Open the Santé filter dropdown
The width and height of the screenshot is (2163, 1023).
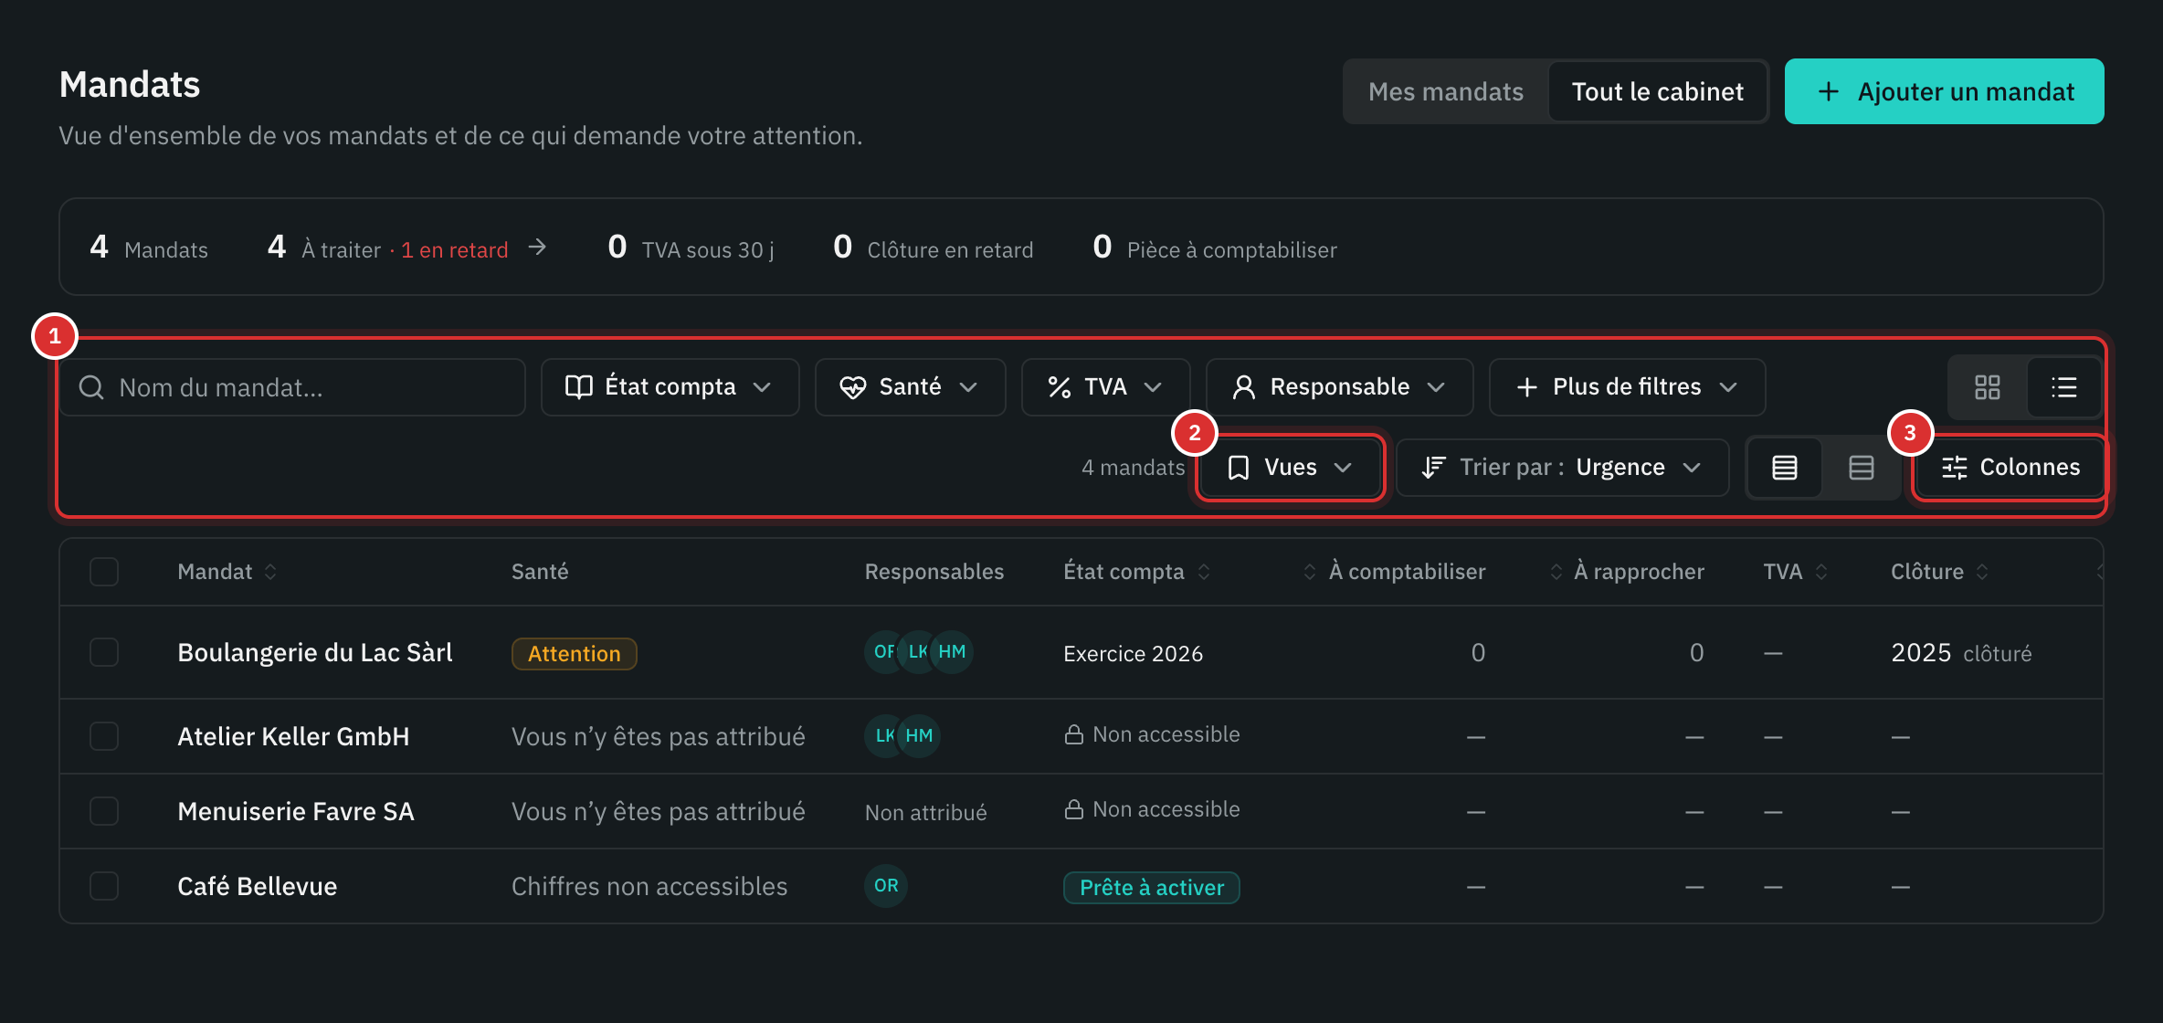pyautogui.click(x=910, y=387)
